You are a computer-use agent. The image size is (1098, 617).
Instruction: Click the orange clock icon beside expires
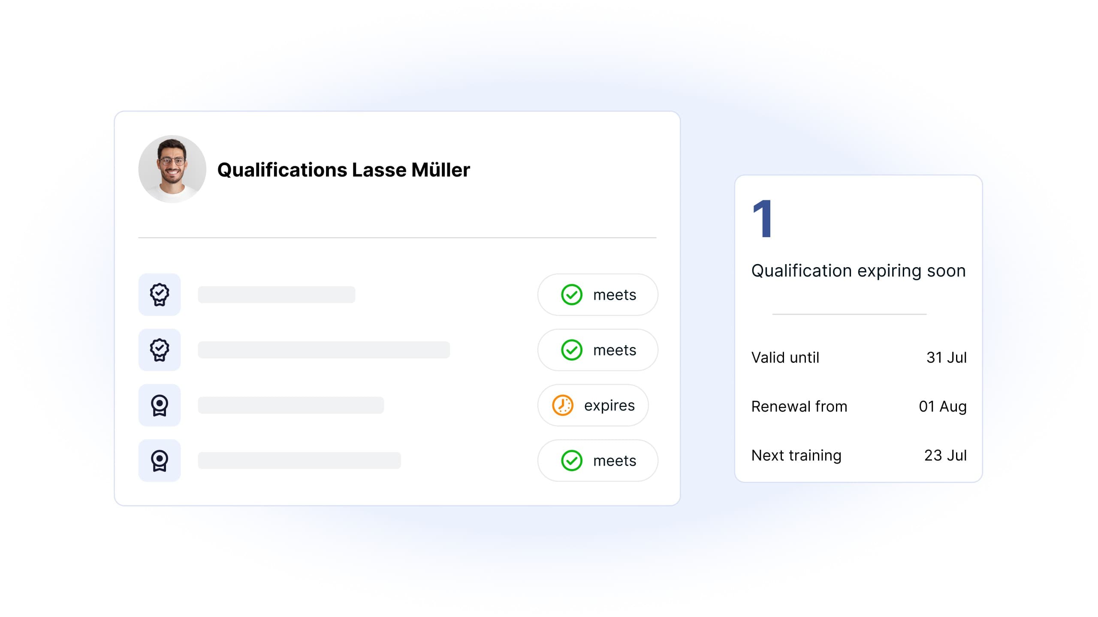coord(562,405)
